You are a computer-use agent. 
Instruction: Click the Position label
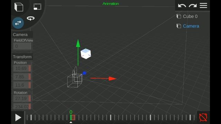[x=20, y=63]
